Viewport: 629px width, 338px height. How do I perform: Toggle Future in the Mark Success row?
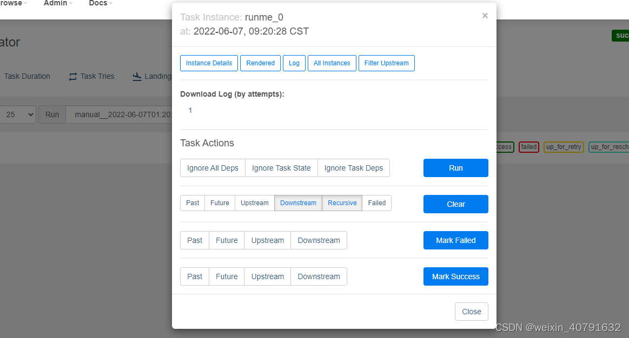227,276
